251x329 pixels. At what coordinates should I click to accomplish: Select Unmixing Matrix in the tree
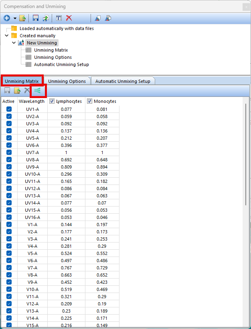[x=51, y=50]
